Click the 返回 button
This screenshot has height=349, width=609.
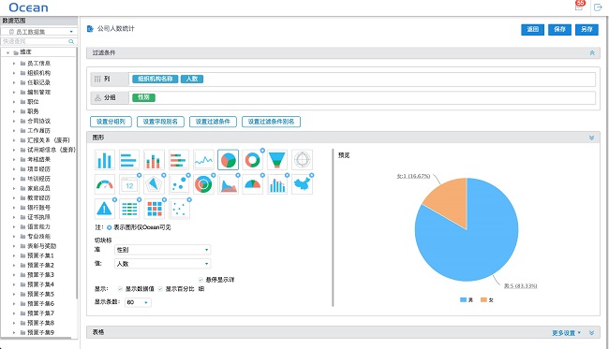pos(532,29)
